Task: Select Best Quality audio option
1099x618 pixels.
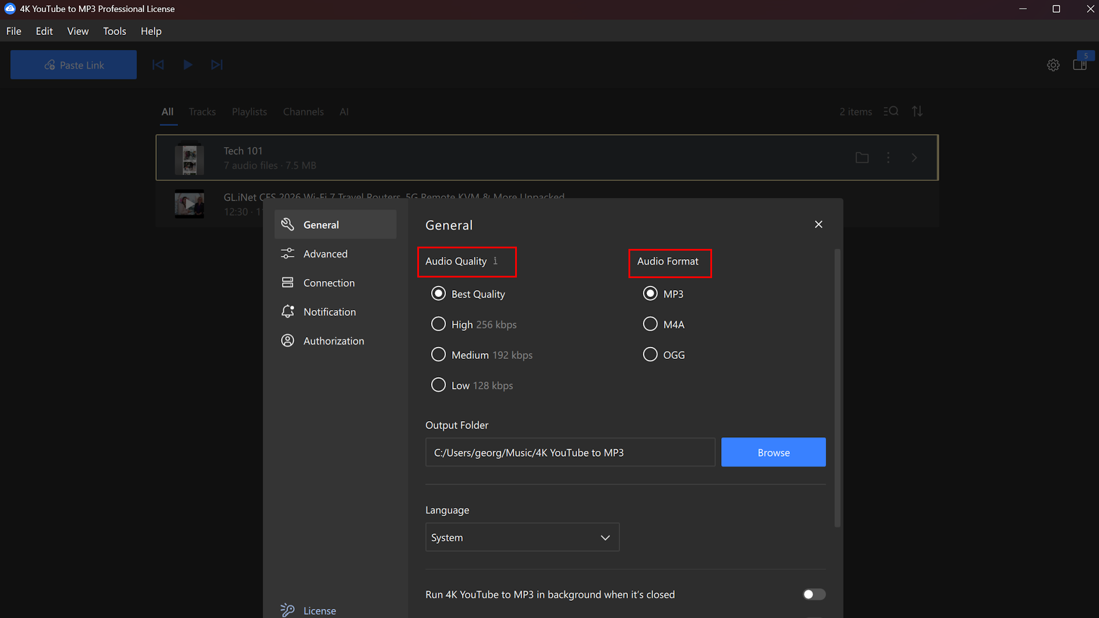Action: (x=468, y=294)
